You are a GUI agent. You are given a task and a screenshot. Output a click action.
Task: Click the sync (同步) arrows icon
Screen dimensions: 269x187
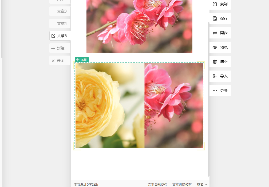point(215,33)
